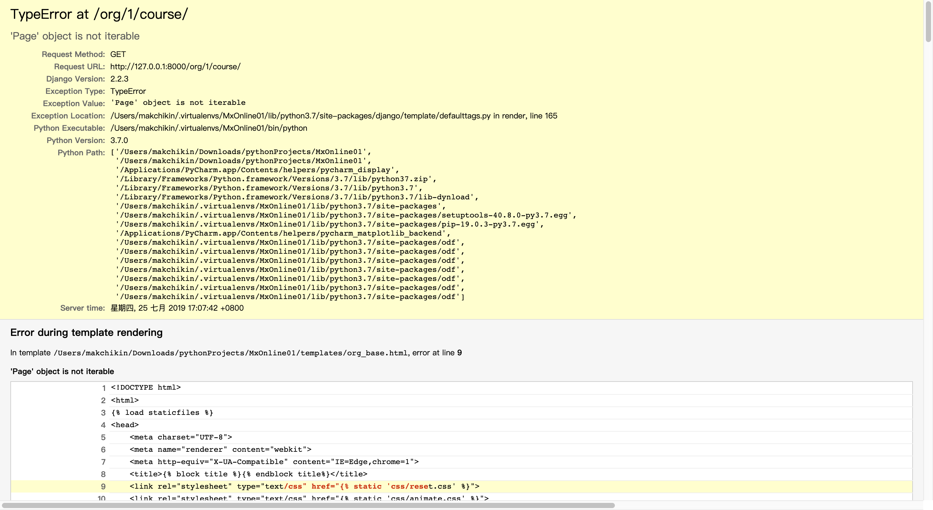
Task: Click the GET Request Method value
Action: (118, 54)
